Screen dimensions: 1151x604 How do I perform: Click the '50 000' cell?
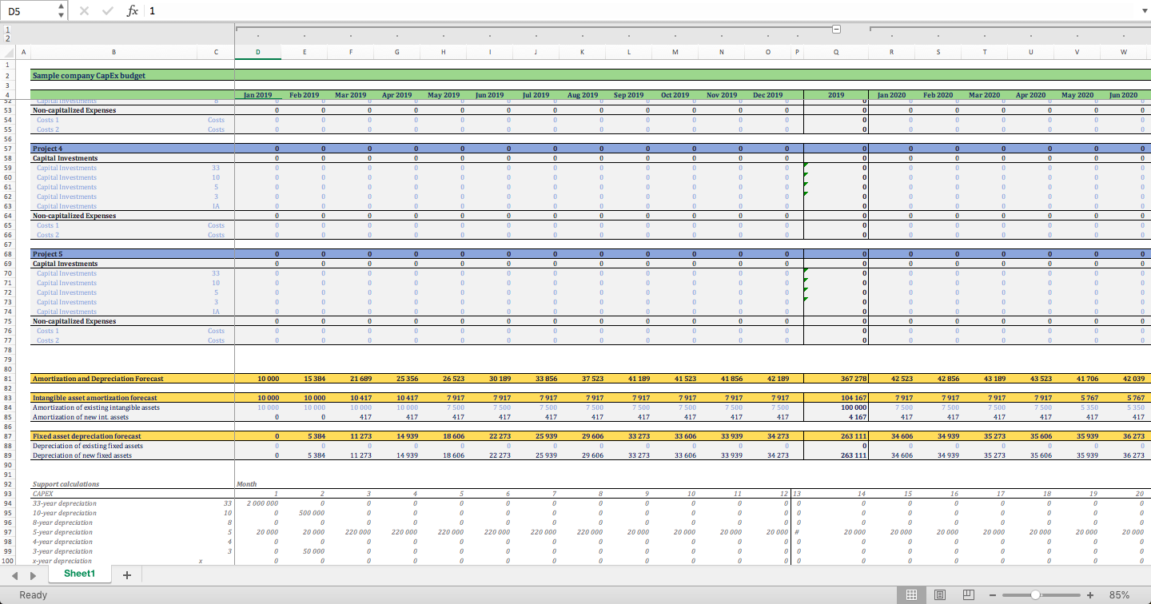(x=304, y=551)
